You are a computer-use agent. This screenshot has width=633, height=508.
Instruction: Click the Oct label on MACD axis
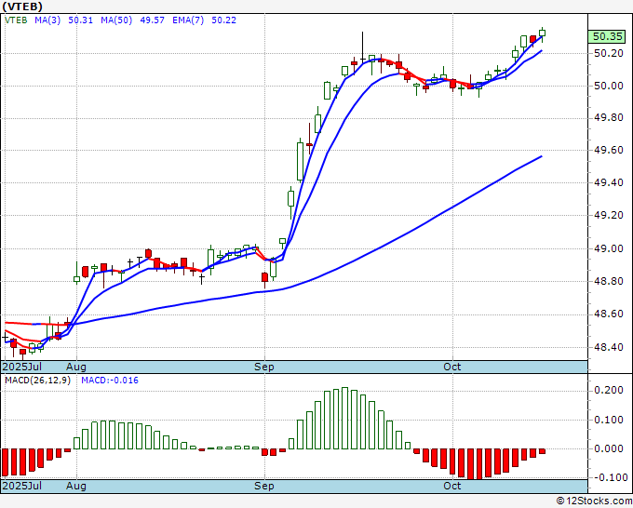[451, 486]
